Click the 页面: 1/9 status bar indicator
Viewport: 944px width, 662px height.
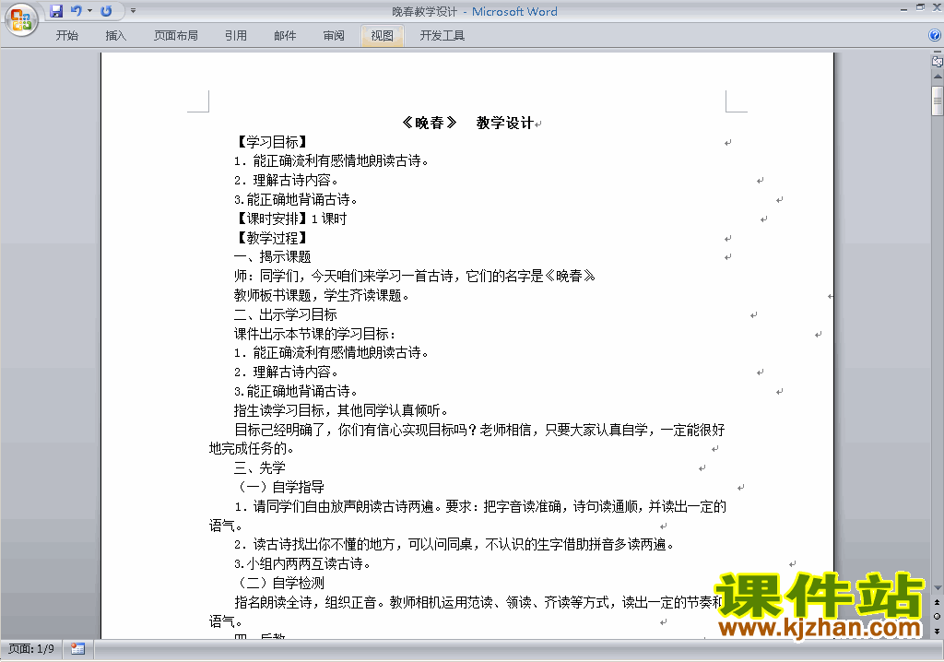pyautogui.click(x=31, y=649)
